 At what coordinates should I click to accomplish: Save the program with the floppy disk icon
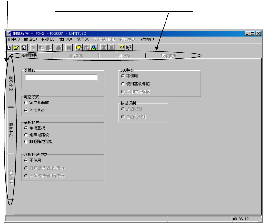click(24, 48)
